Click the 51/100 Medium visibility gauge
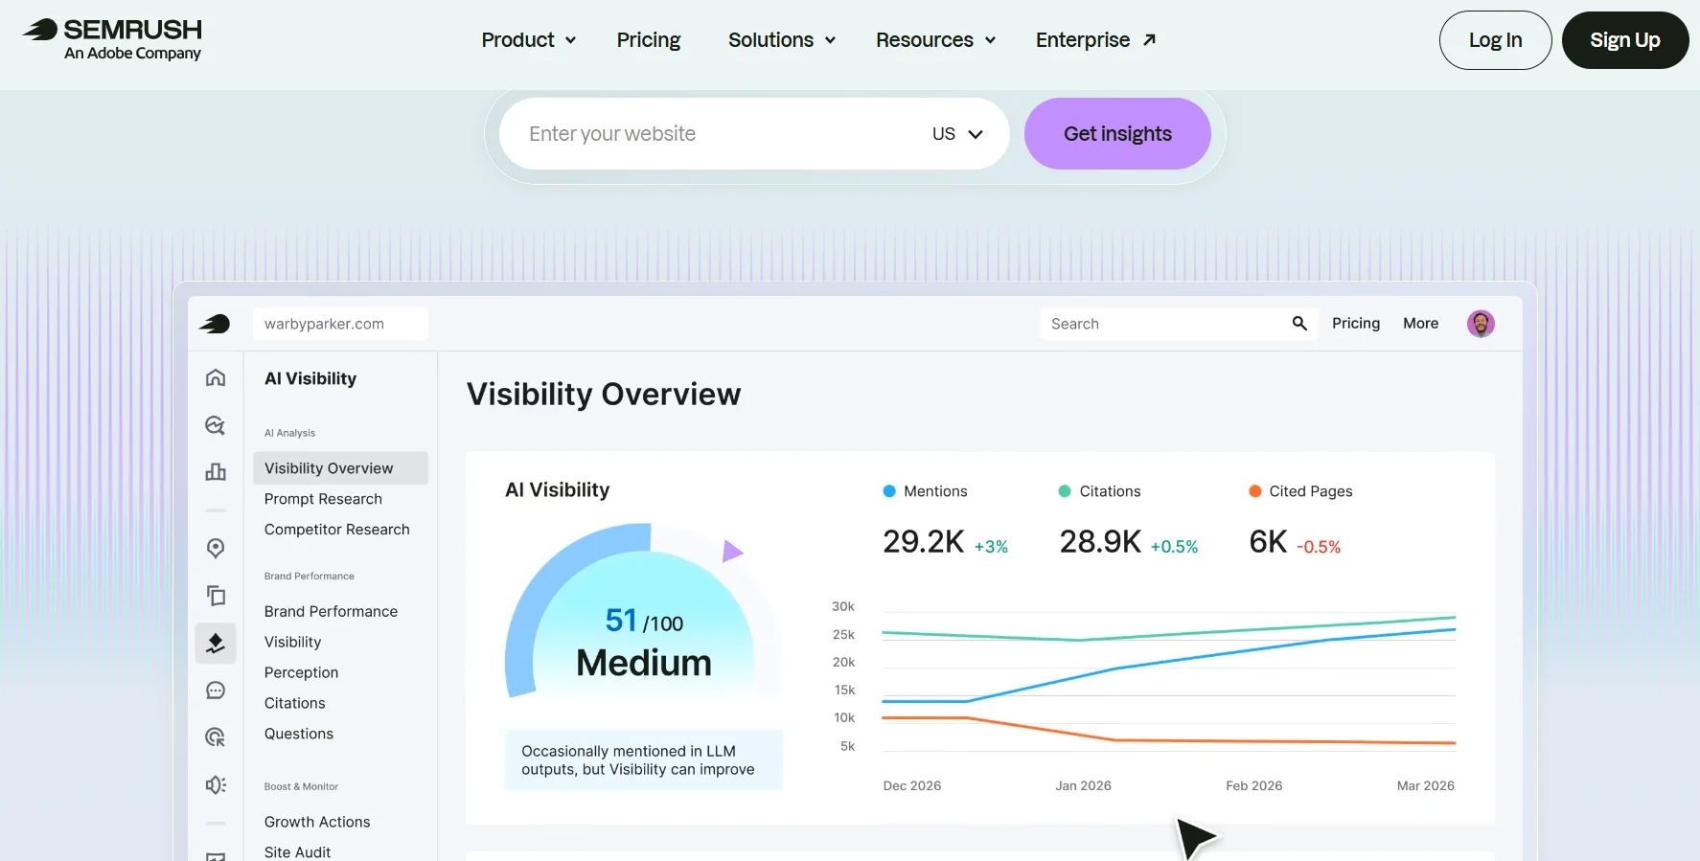The width and height of the screenshot is (1700, 861). [644, 613]
